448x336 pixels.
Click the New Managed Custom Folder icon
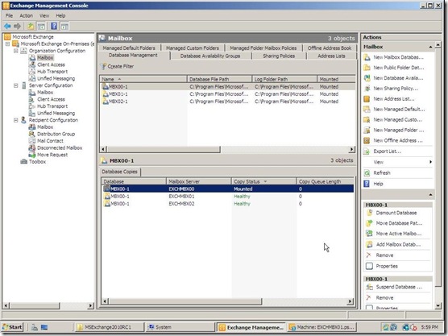[x=367, y=120]
